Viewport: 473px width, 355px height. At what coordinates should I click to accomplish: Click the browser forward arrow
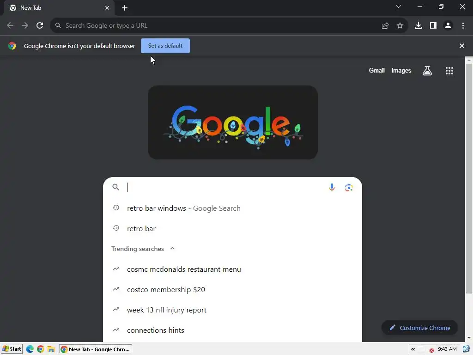(x=25, y=26)
